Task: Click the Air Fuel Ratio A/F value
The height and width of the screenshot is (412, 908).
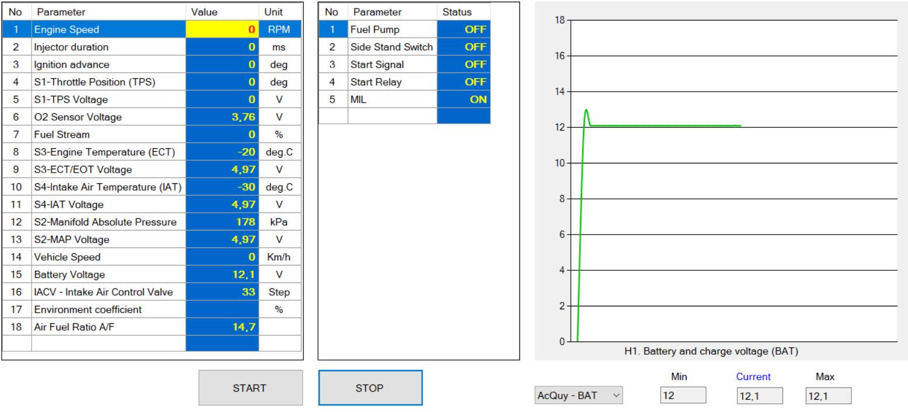Action: pos(222,327)
